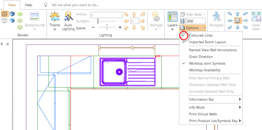The height and width of the screenshot is (130, 262).
Task: Toggle Coloured Lines option off
Action: tap(211, 35)
